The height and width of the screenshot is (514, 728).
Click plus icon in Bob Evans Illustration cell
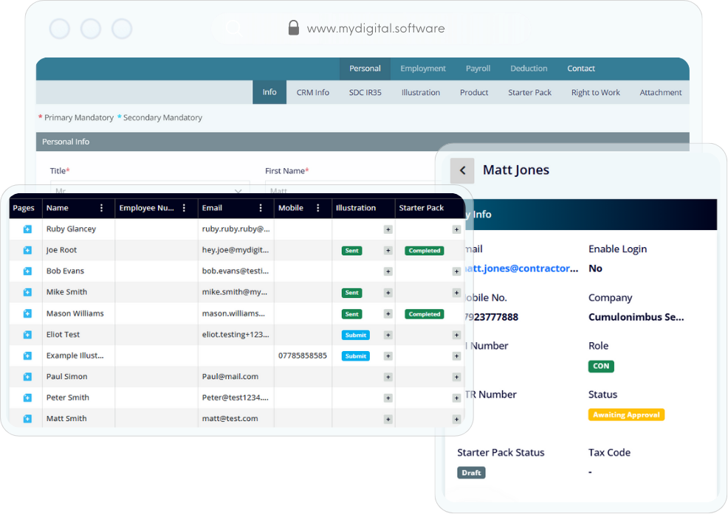click(x=388, y=272)
